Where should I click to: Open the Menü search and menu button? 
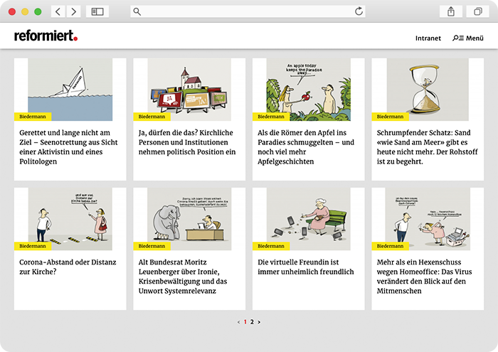coord(468,38)
